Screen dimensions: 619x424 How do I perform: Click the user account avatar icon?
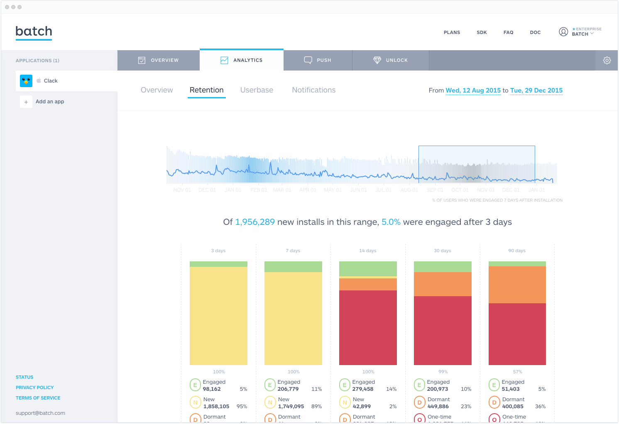[563, 32]
